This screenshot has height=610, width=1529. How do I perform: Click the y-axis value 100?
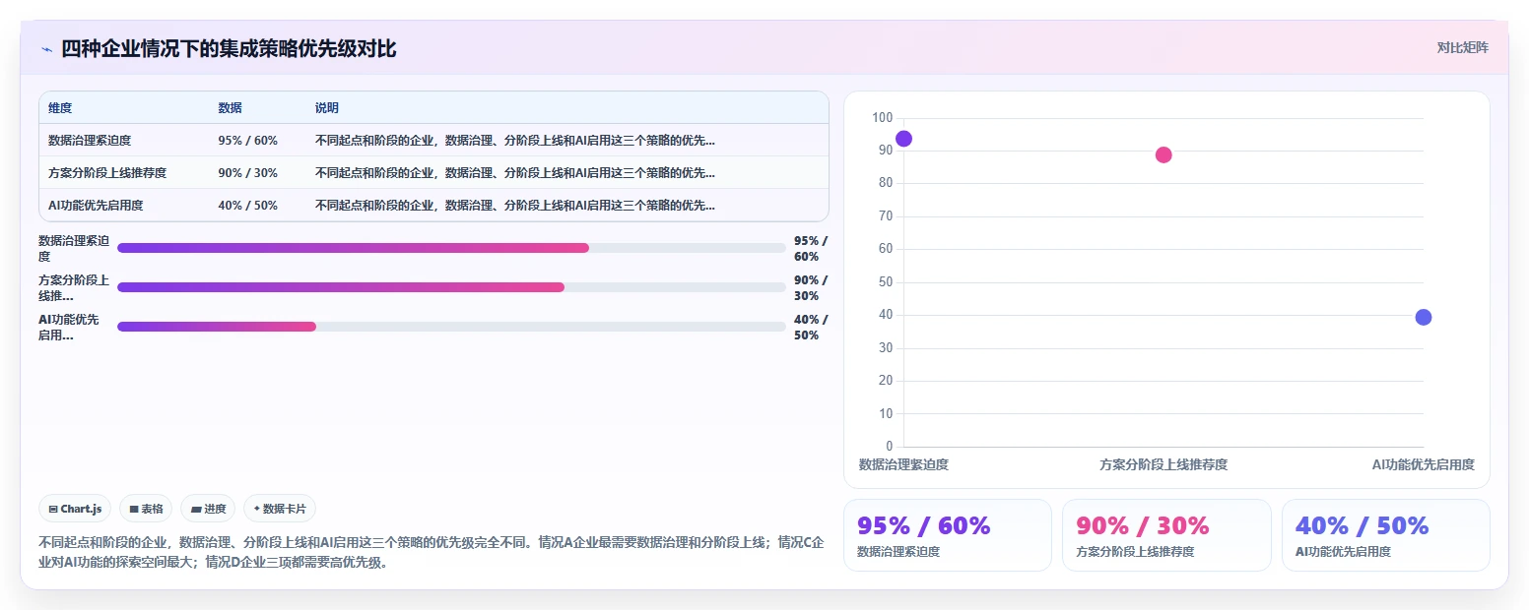pyautogui.click(x=882, y=118)
